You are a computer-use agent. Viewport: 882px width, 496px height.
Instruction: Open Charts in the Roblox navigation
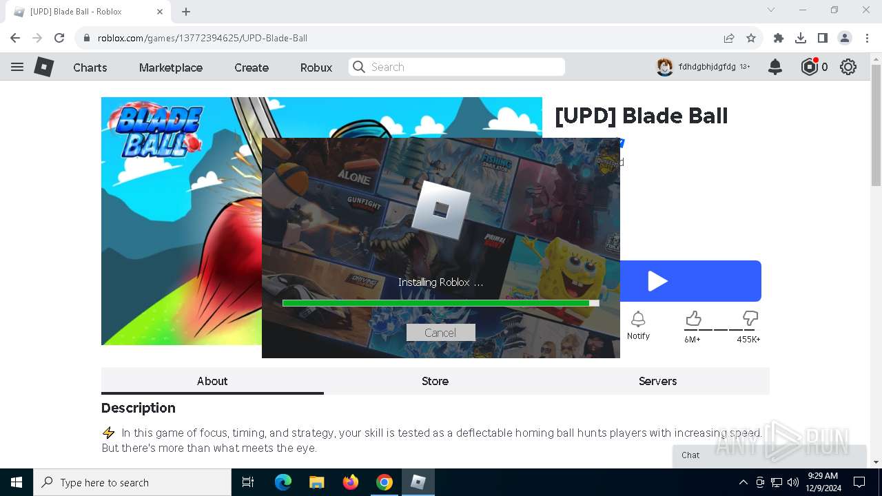[90, 68]
